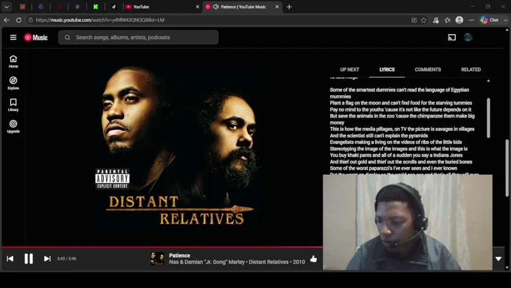The width and height of the screenshot is (511, 288).
Task: Switch to the TikTok pinned tab
Action: [114, 7]
